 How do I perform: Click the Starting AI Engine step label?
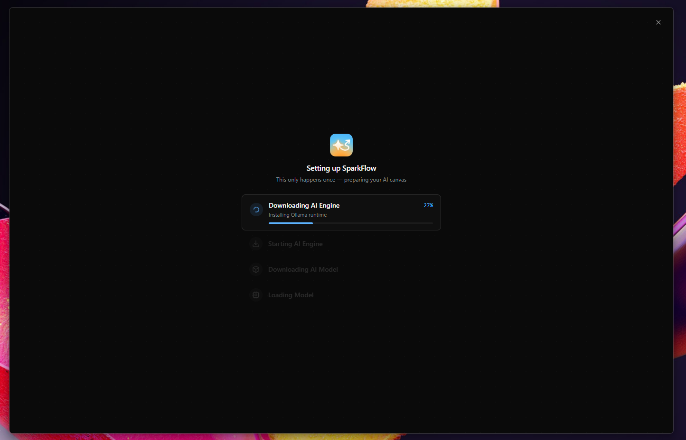pos(295,244)
